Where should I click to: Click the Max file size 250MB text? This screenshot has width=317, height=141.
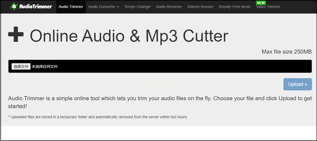click(x=287, y=52)
